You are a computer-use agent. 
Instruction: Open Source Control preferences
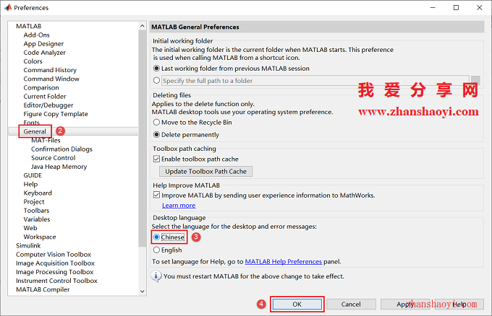point(54,158)
